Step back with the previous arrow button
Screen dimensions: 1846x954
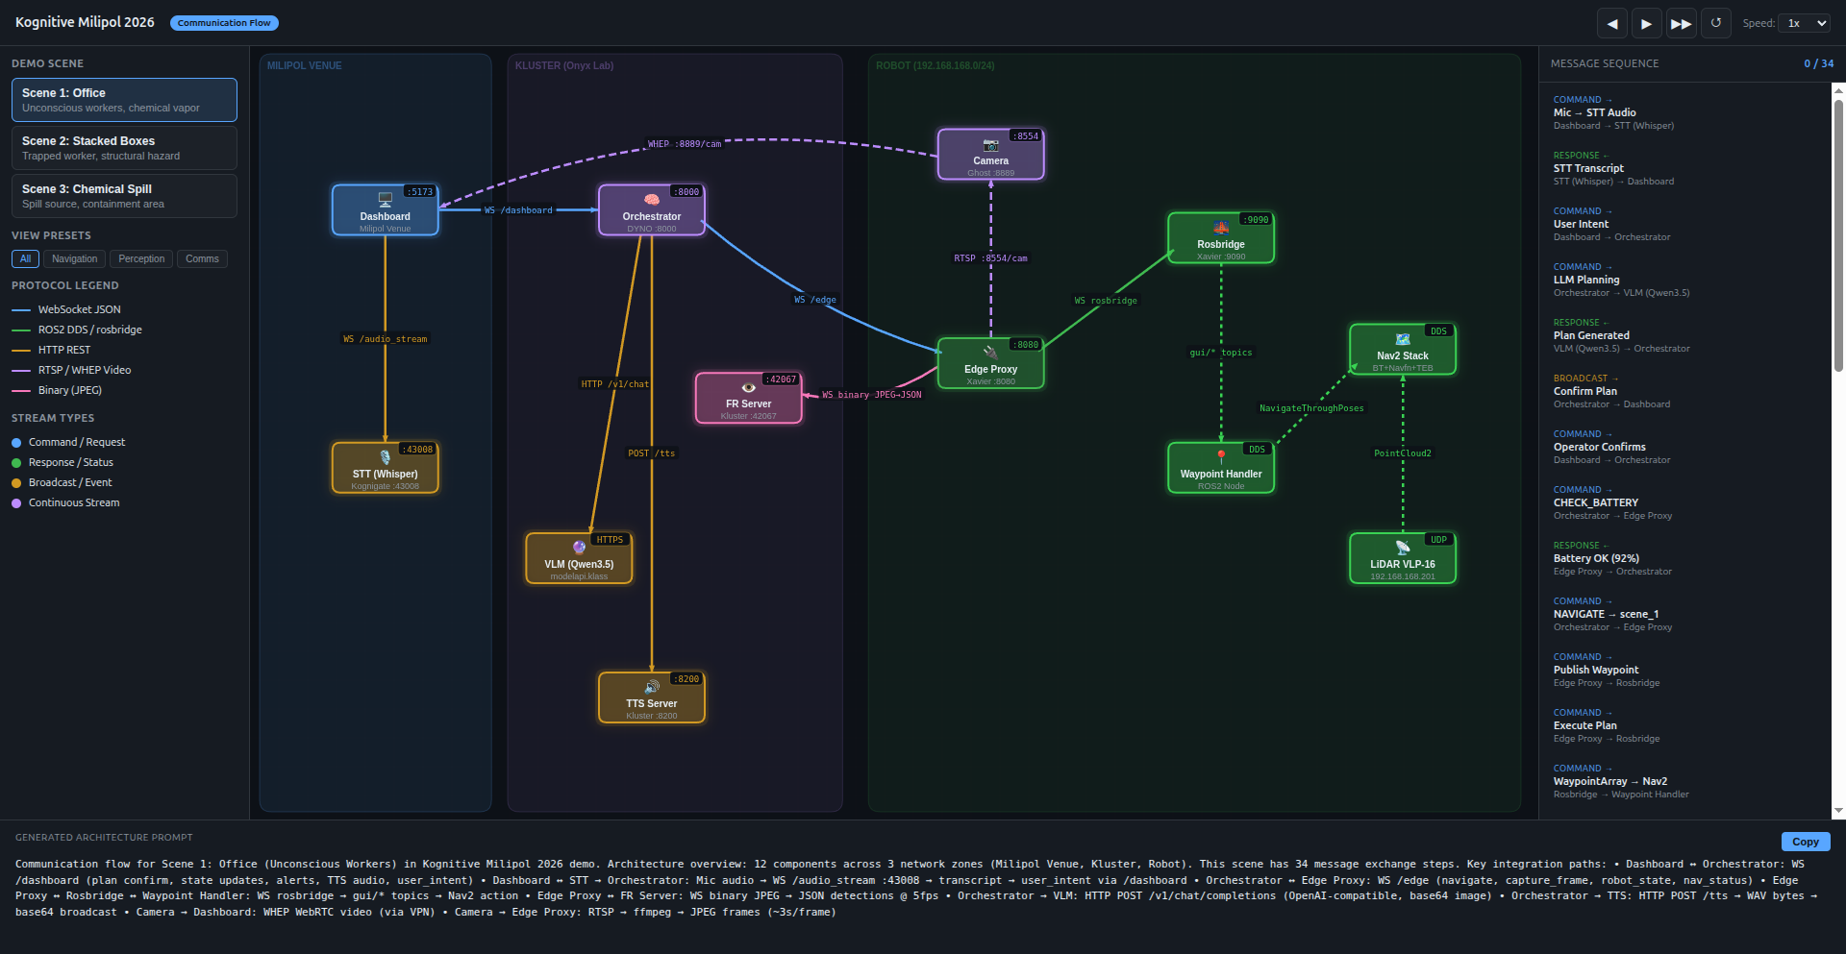1611,23
